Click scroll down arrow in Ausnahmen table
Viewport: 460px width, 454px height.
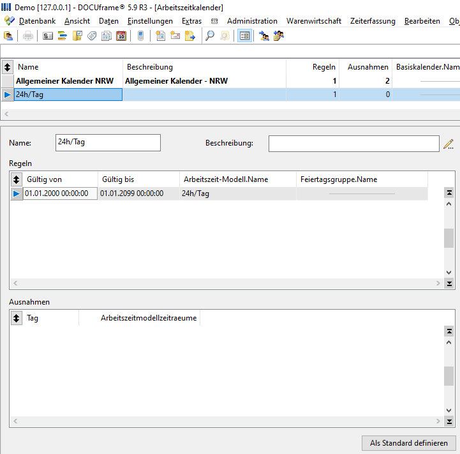pos(449,411)
